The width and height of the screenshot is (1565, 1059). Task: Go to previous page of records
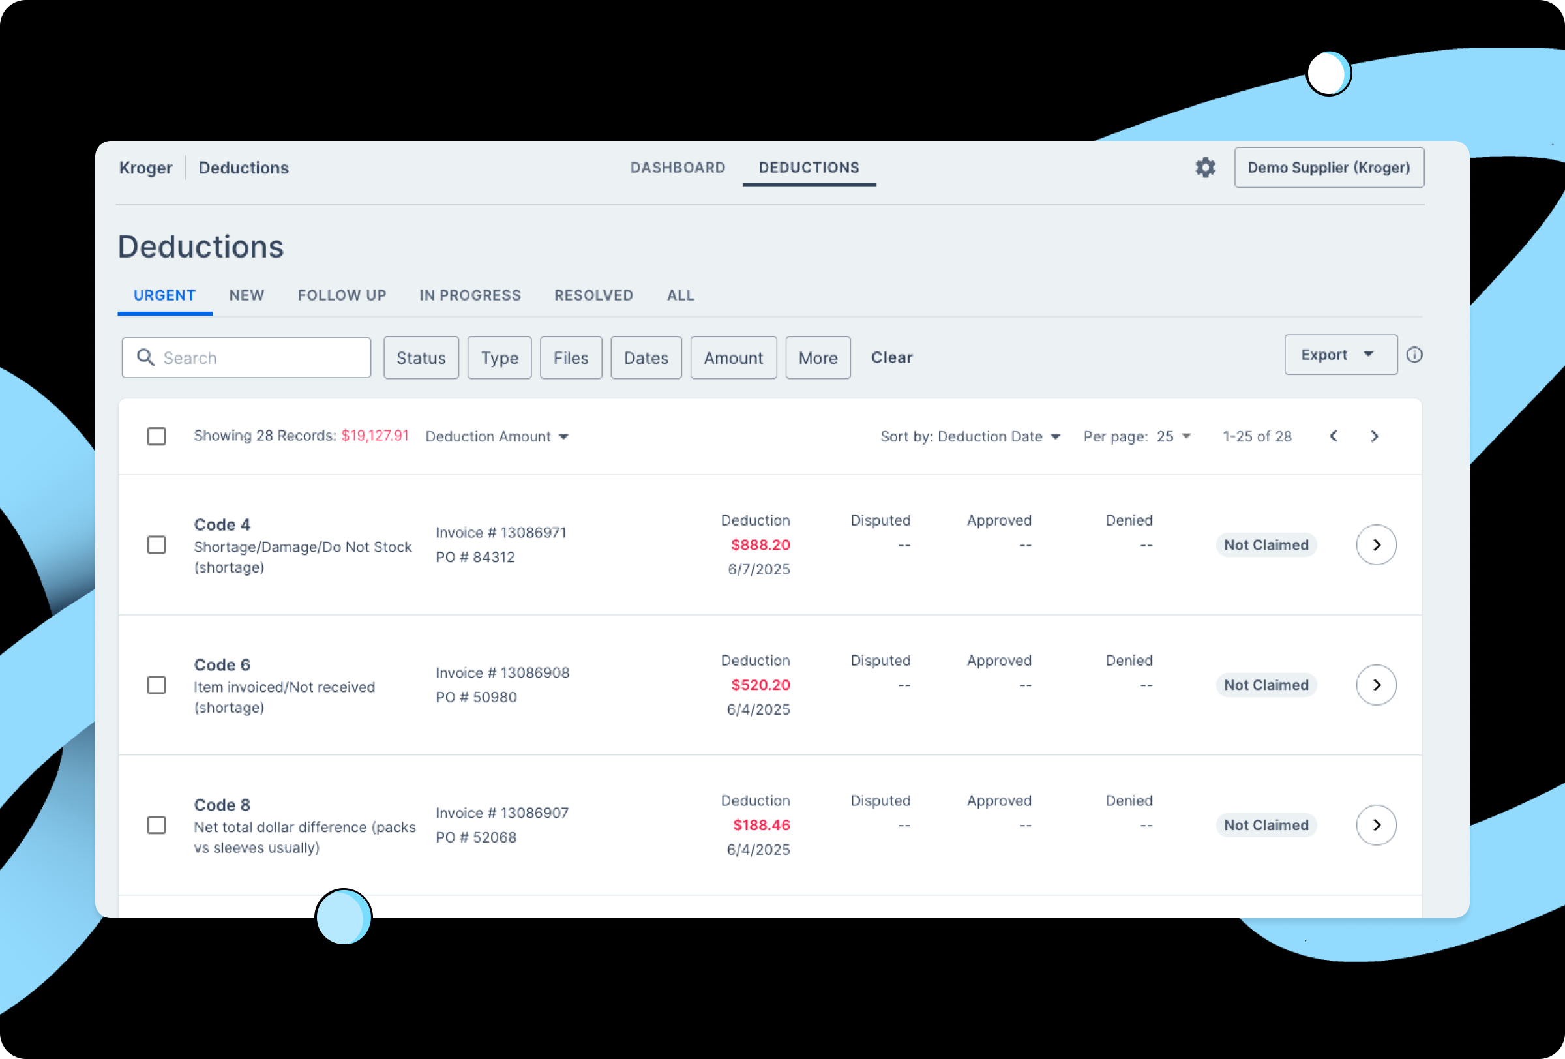1333,436
